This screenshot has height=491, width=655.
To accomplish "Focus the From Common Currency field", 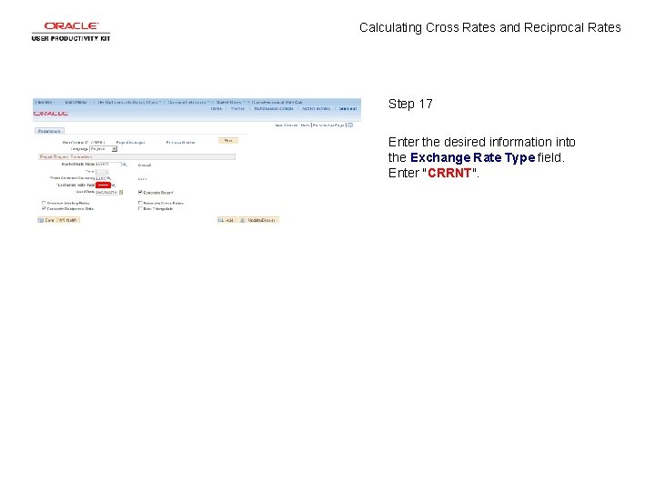I will pos(101,178).
